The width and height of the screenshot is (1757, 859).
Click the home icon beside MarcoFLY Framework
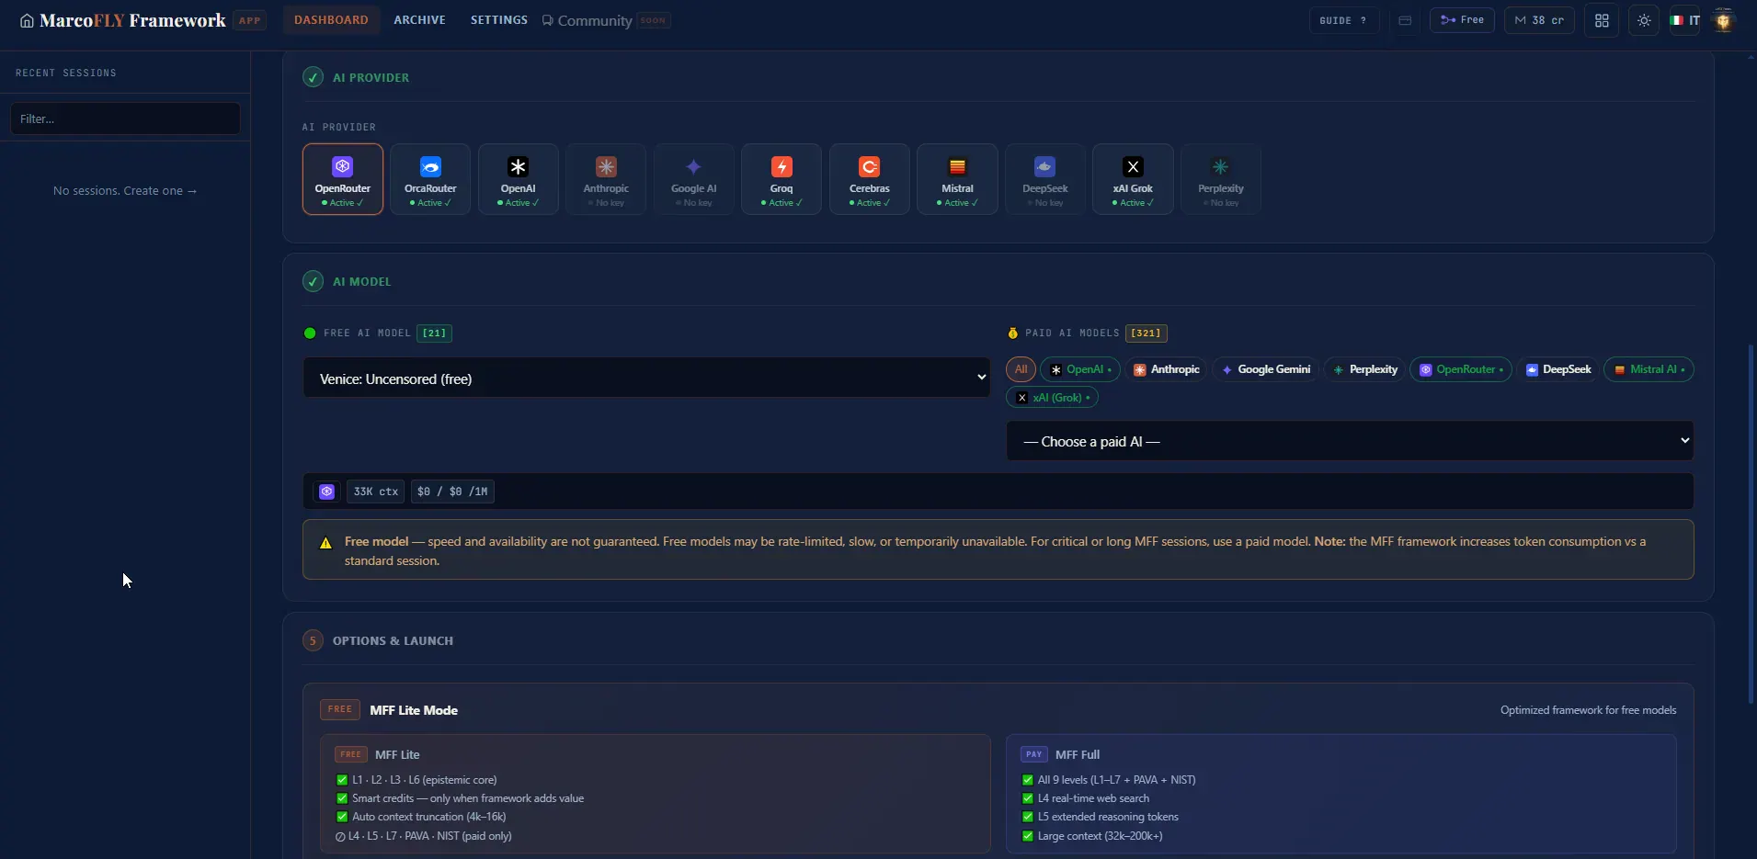[27, 20]
